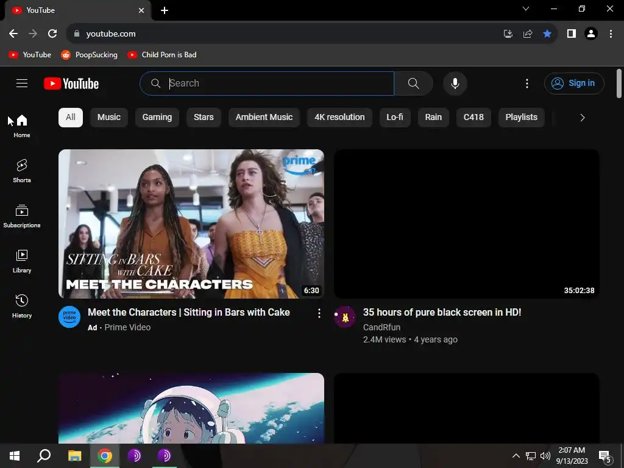Open the YouTube bookmark in bookmarks bar
This screenshot has width=624, height=468.
30,55
